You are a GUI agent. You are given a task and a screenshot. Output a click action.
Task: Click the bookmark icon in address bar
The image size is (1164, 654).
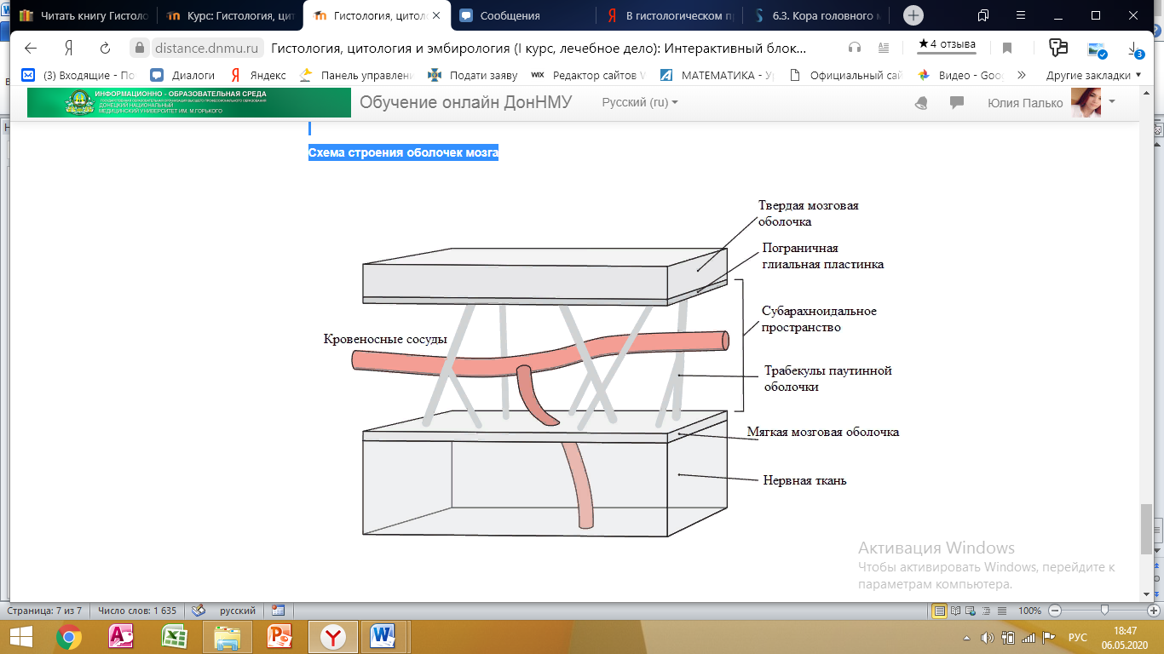pos(1007,48)
